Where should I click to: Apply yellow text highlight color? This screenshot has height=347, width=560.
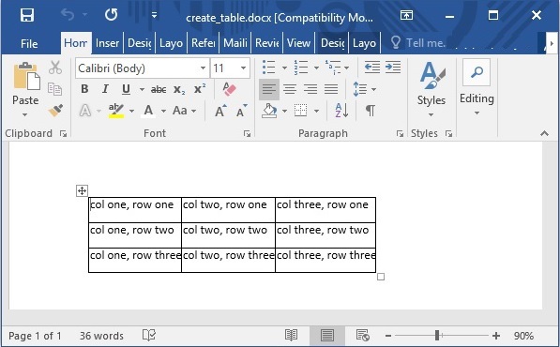click(x=116, y=111)
